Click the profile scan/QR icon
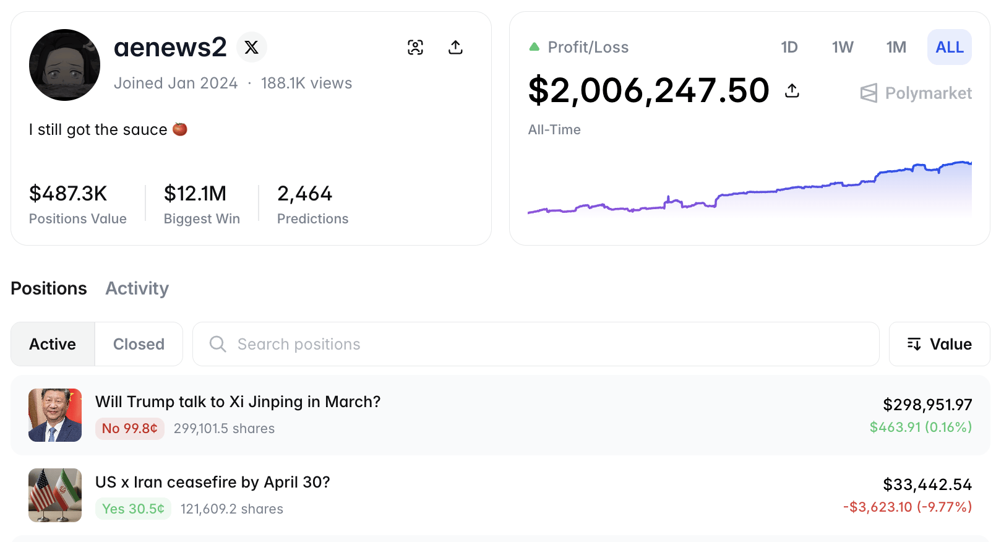996x542 pixels. coord(415,48)
